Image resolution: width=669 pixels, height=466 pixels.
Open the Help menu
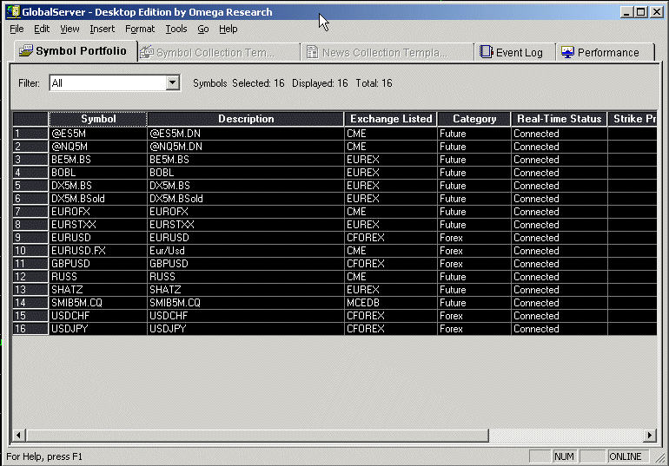pos(229,29)
